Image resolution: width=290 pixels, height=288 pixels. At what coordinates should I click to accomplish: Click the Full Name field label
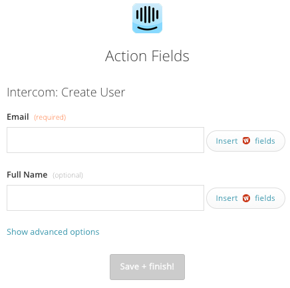pos(27,175)
